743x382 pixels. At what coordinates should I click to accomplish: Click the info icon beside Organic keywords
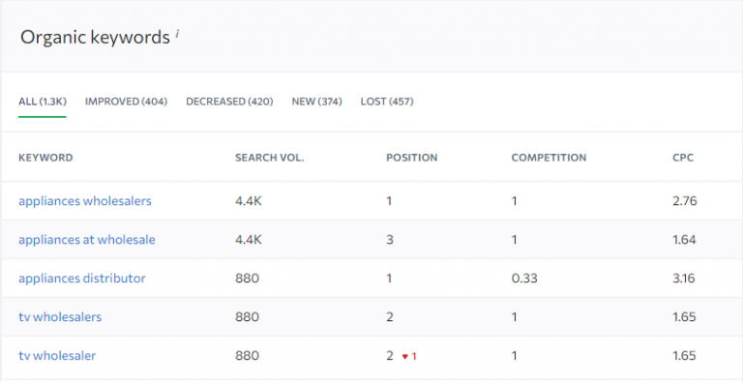177,33
